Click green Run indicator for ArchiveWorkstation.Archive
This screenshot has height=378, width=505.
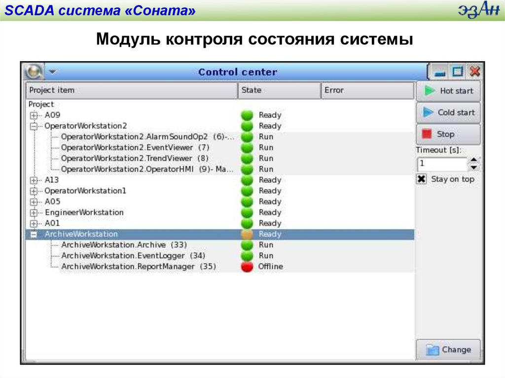pyautogui.click(x=247, y=245)
